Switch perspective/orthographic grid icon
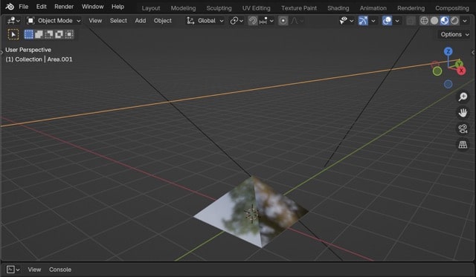Viewport: 476px width, 277px height. point(463,145)
